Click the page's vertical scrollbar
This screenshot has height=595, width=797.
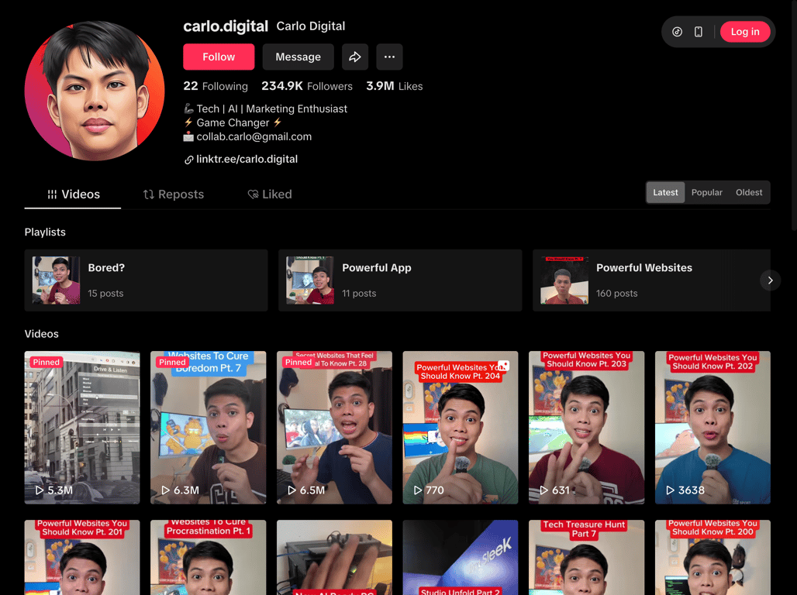click(x=794, y=117)
